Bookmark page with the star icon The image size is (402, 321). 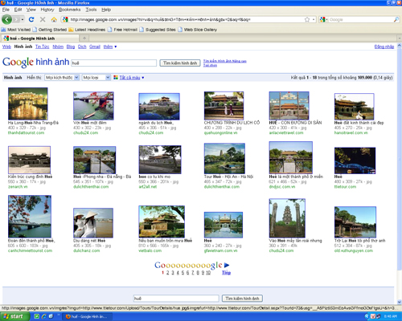(307, 19)
